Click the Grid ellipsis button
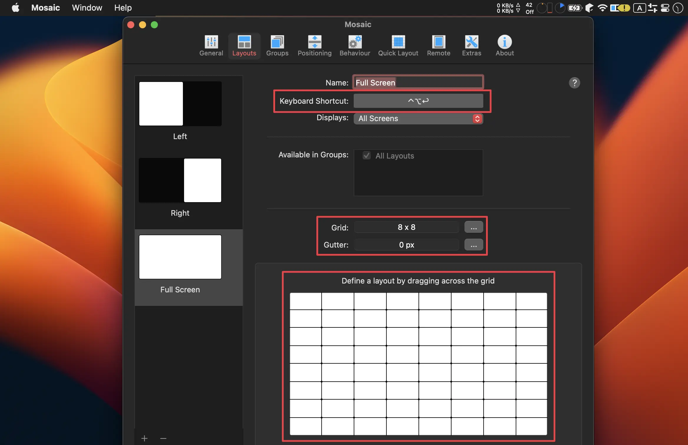The image size is (688, 445). (x=473, y=227)
